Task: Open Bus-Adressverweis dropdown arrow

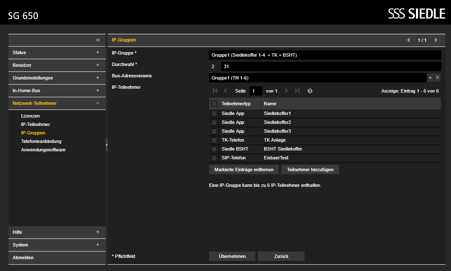Action: click(430, 78)
